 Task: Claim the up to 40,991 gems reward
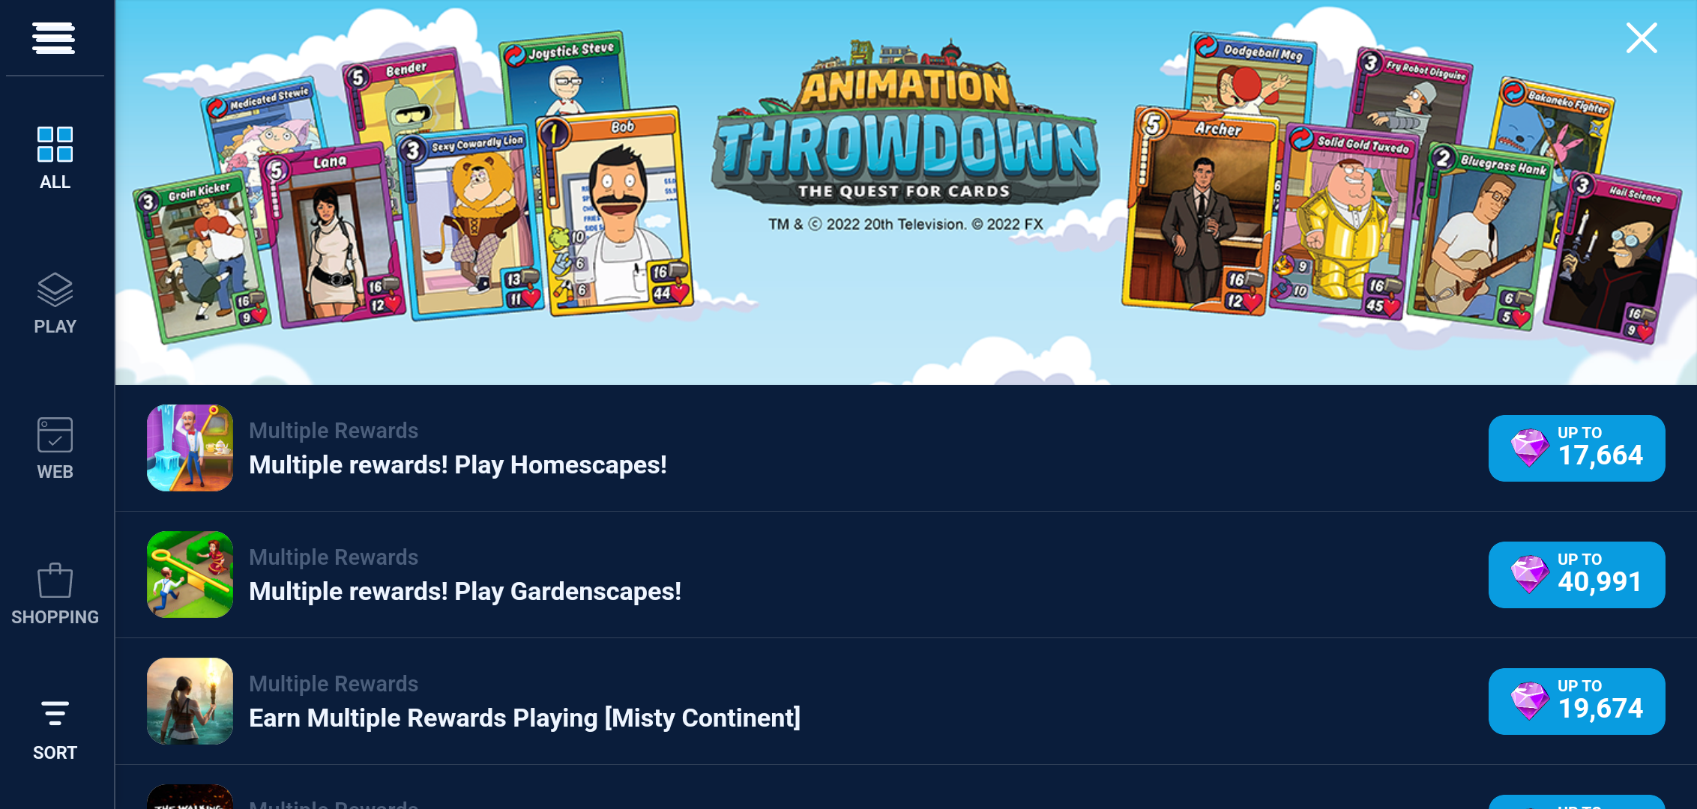coord(1576,575)
